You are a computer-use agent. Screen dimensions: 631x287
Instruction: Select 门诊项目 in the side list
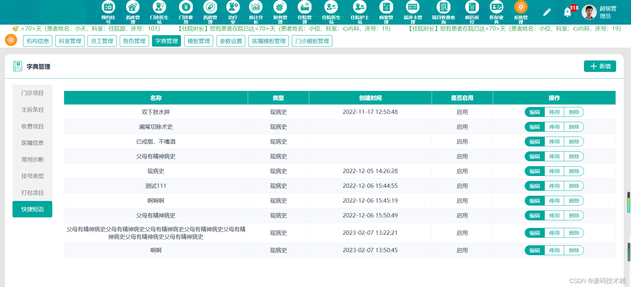32,93
